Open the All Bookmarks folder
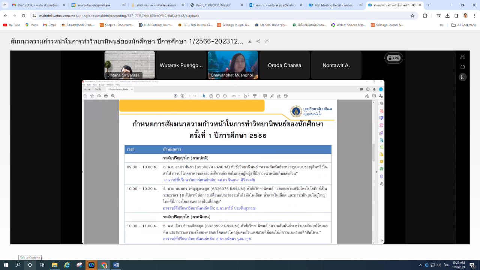 tap(463, 25)
